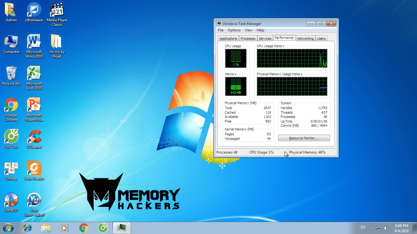Open the Admin folder on desktop

11,12
